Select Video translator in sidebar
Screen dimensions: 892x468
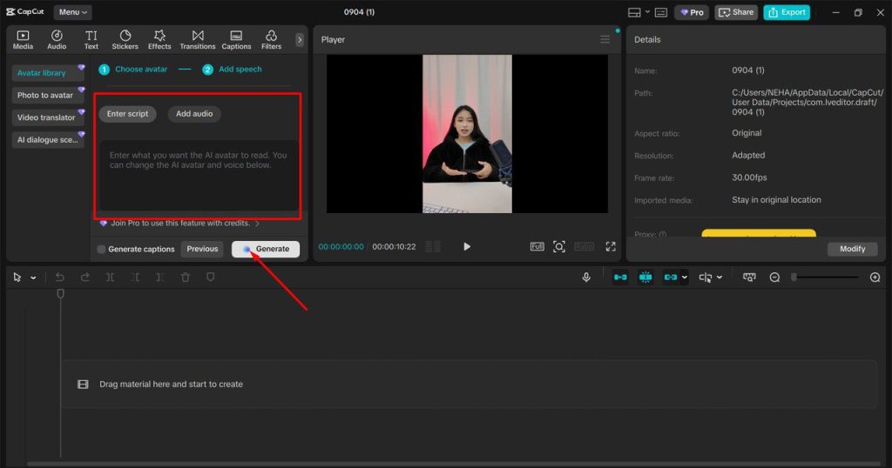click(46, 117)
